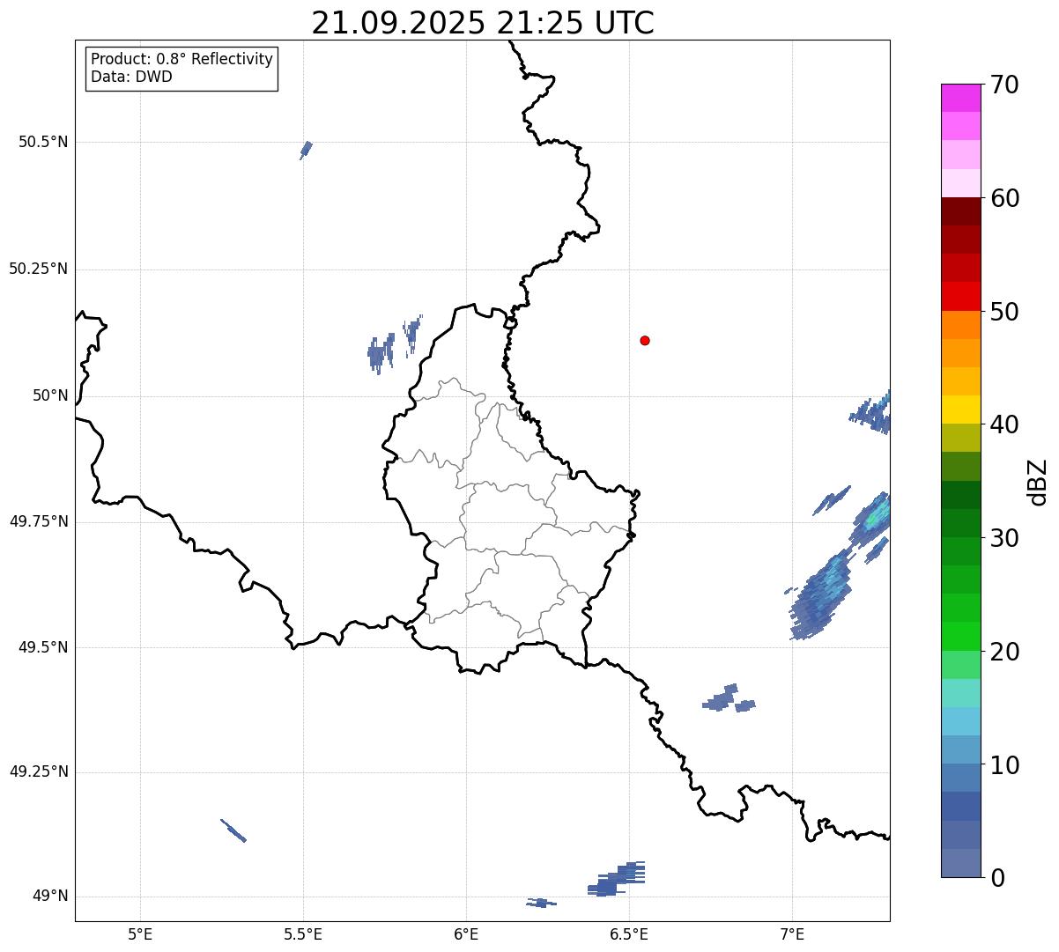1059x952 pixels.
Task: Click the plot title "21.09.2025 21:25 UTC"
Action: click(483, 23)
